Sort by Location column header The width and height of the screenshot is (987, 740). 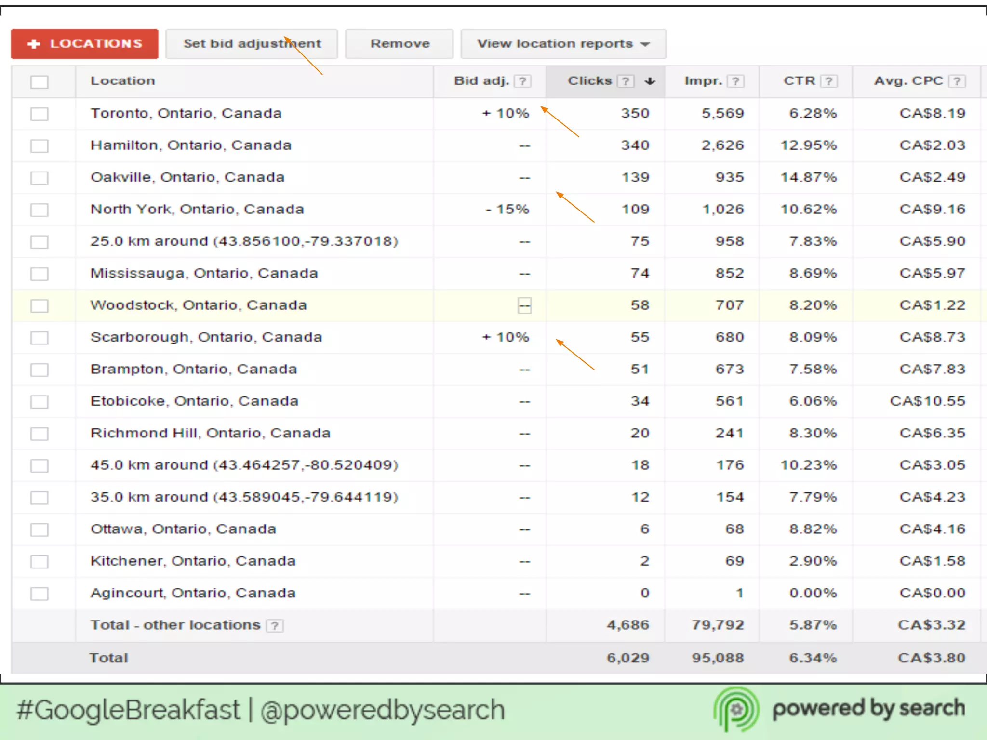(x=123, y=81)
